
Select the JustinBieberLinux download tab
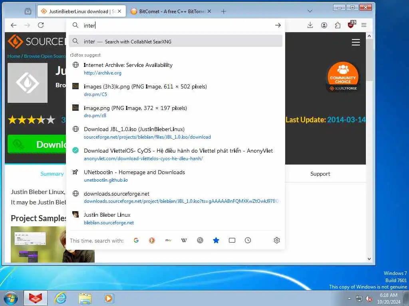pyautogui.click(x=81, y=12)
